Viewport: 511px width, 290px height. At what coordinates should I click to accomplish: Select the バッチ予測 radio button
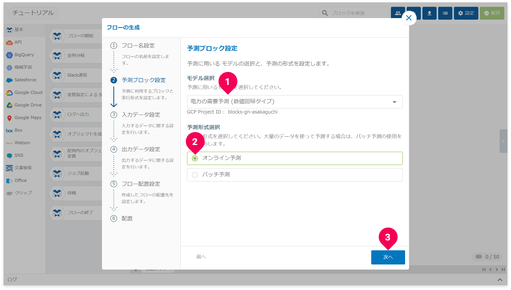point(195,175)
